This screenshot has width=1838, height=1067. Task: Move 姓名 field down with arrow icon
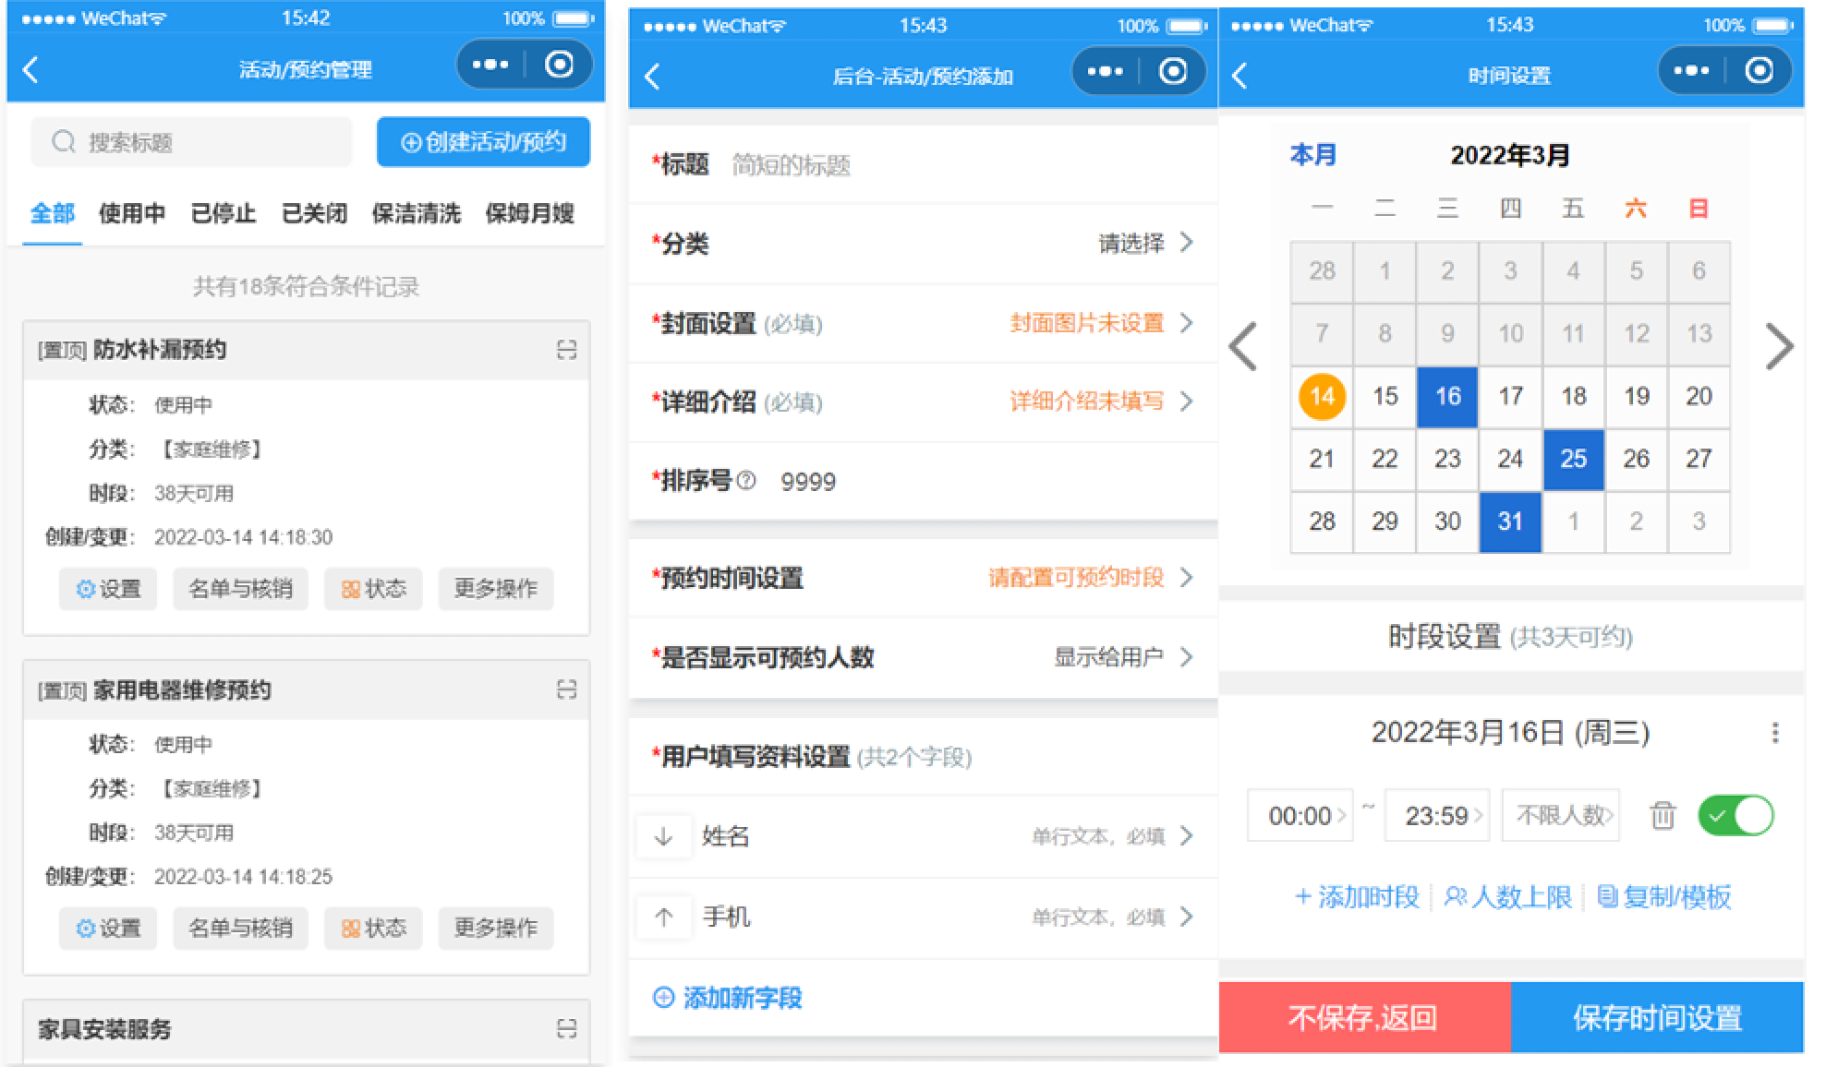pos(663,837)
